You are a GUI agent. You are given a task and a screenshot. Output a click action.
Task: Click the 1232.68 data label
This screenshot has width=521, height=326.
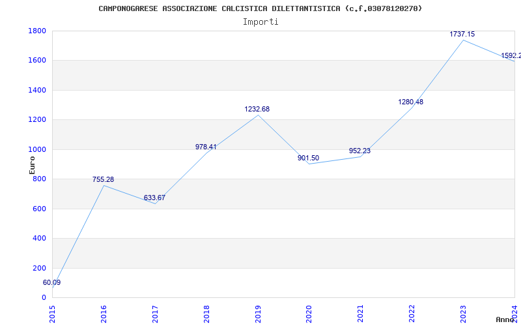coord(257,109)
